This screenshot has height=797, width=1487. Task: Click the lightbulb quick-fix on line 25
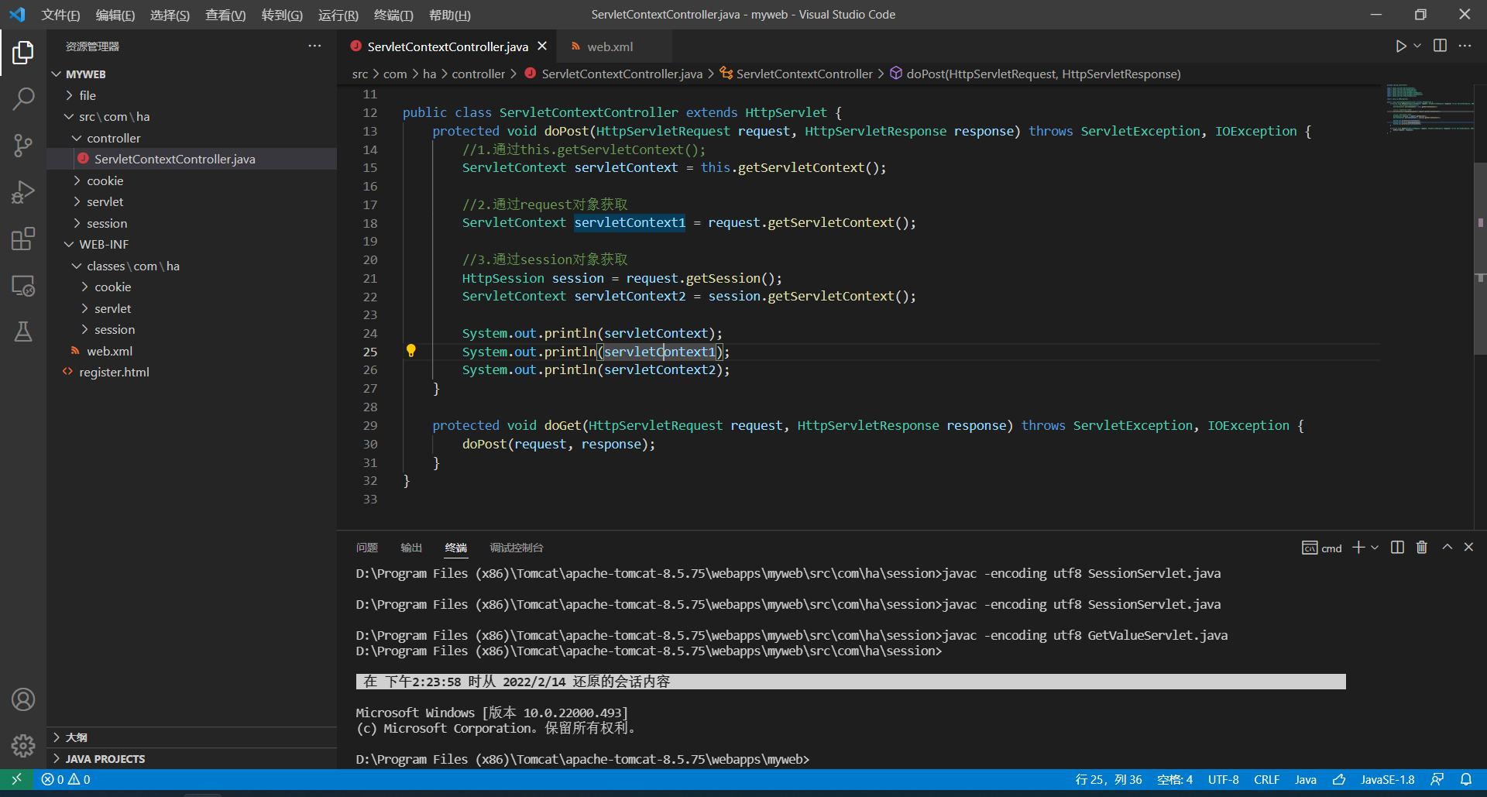coord(411,351)
